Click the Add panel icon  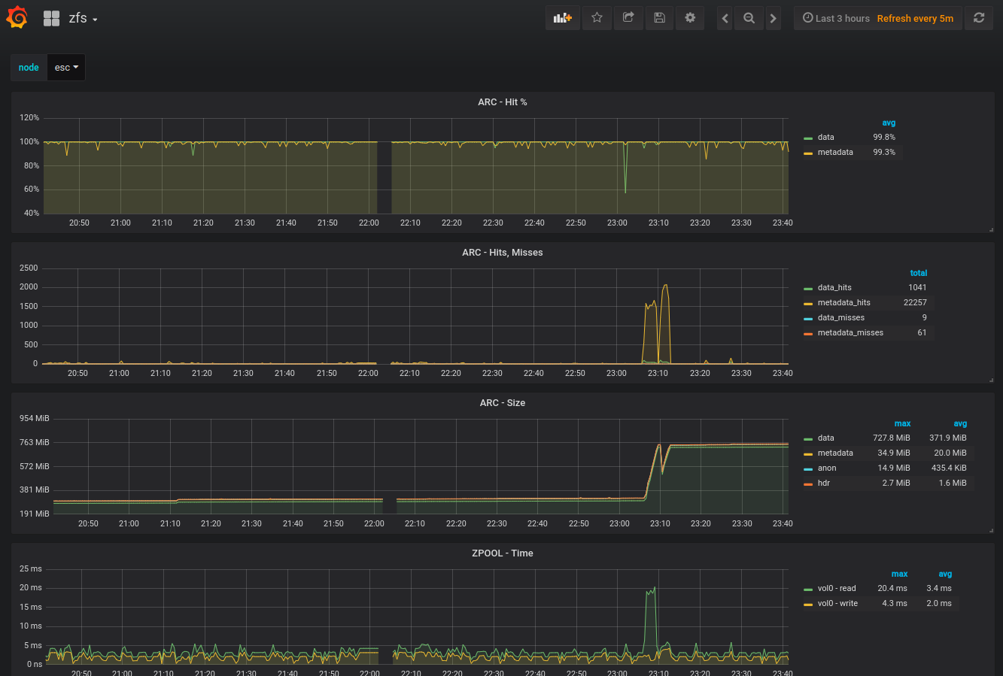[562, 18]
